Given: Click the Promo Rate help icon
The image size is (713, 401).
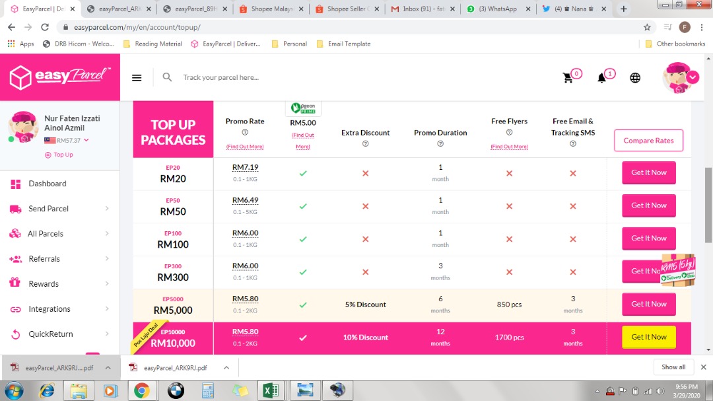Looking at the screenshot, I should tap(245, 132).
